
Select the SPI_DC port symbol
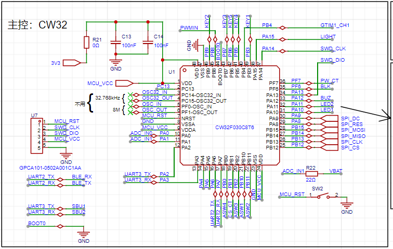[329, 118]
